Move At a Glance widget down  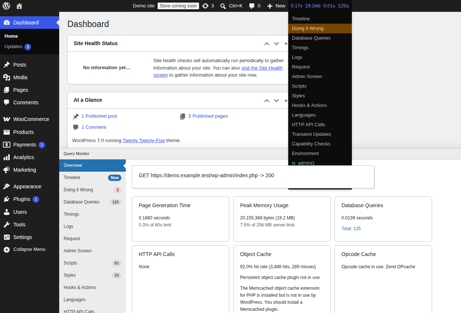(276, 100)
